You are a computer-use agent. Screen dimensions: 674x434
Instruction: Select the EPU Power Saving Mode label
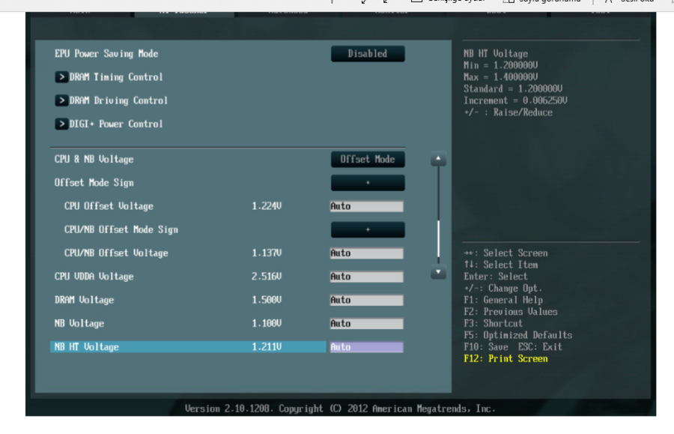pyautogui.click(x=106, y=54)
